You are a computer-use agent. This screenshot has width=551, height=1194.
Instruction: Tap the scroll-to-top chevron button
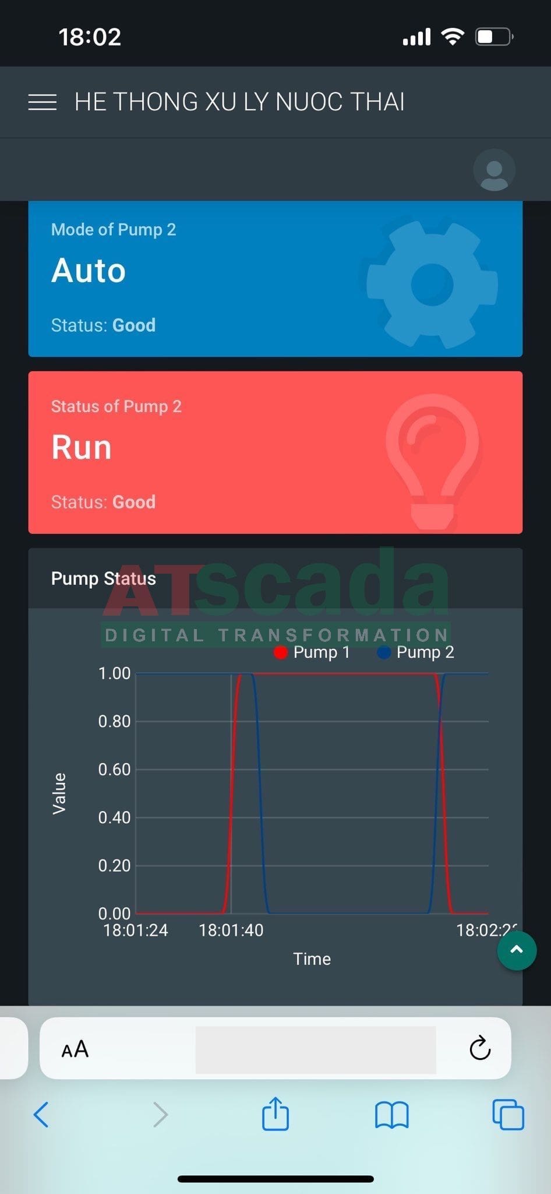point(517,950)
